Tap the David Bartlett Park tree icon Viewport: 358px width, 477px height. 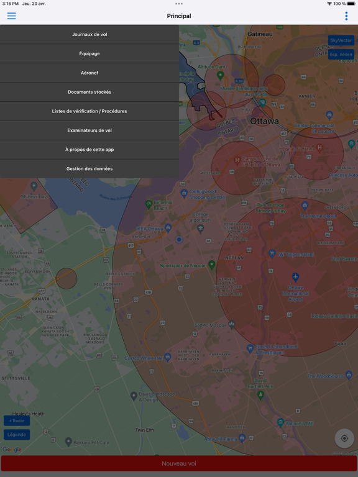pos(260,395)
